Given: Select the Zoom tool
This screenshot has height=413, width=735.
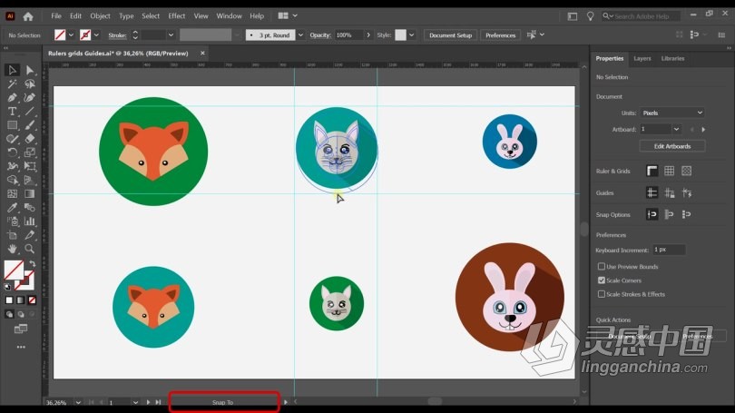Looking at the screenshot, I should 30,249.
